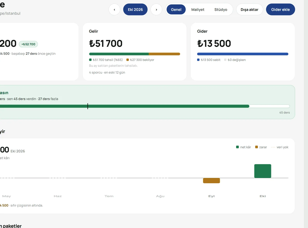Click the green lessons progress bar fill
Screen dimensions: 308x228
[x=124, y=106]
